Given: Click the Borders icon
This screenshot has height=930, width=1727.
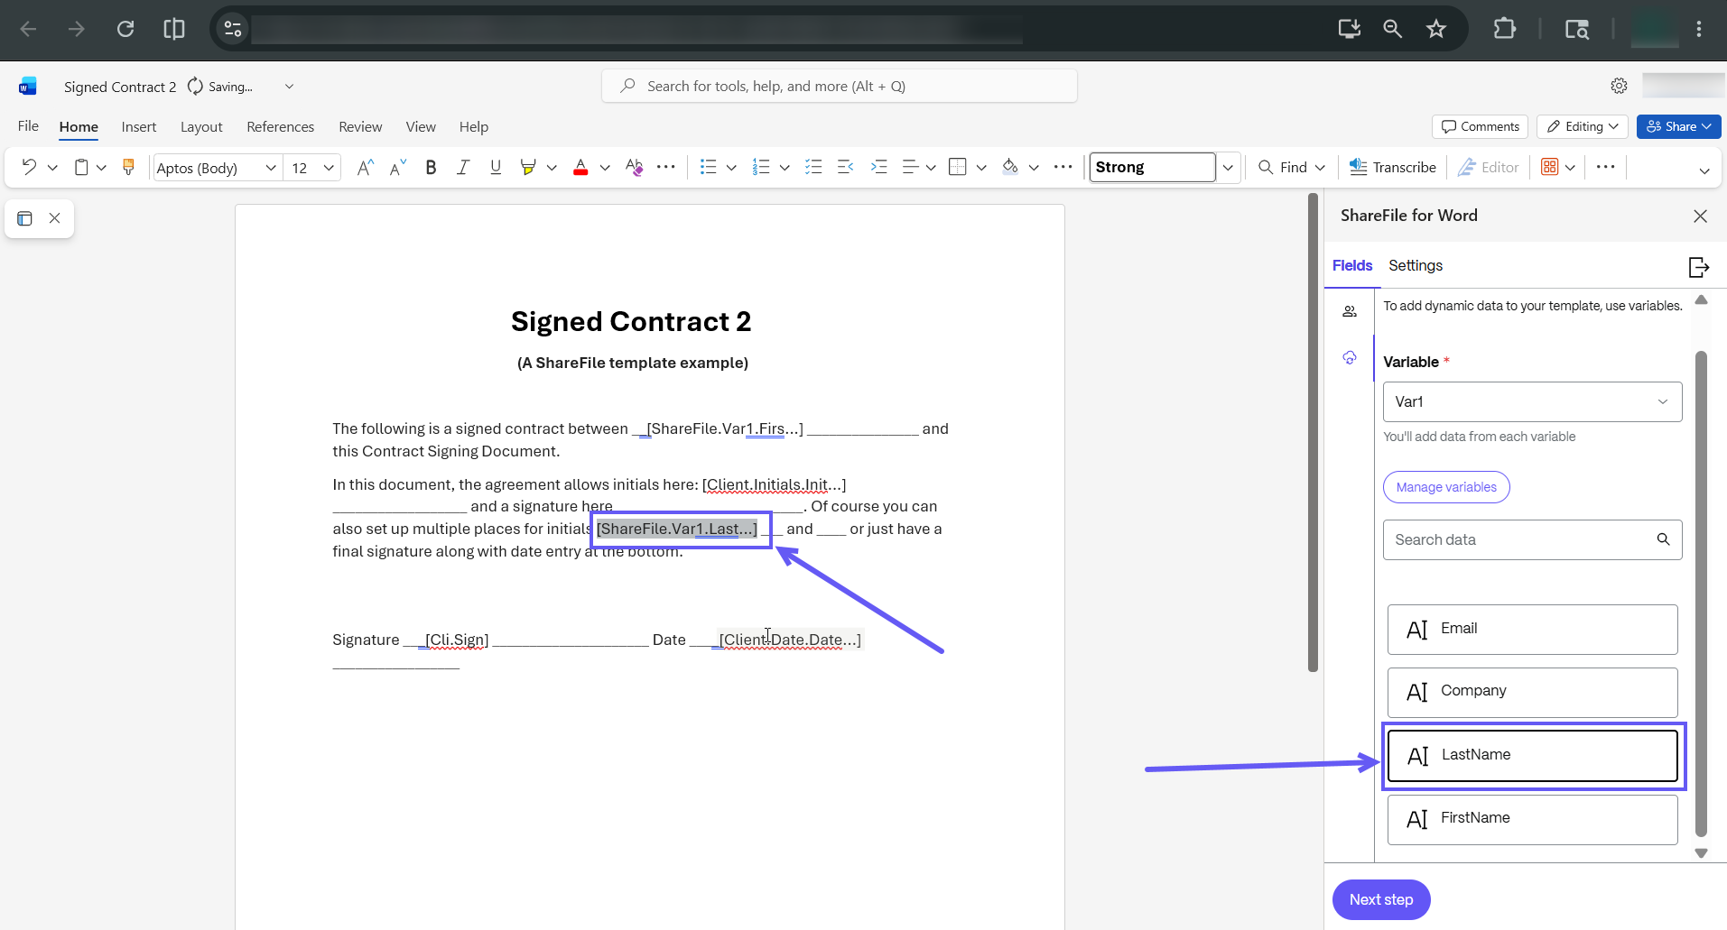Looking at the screenshot, I should (x=959, y=167).
